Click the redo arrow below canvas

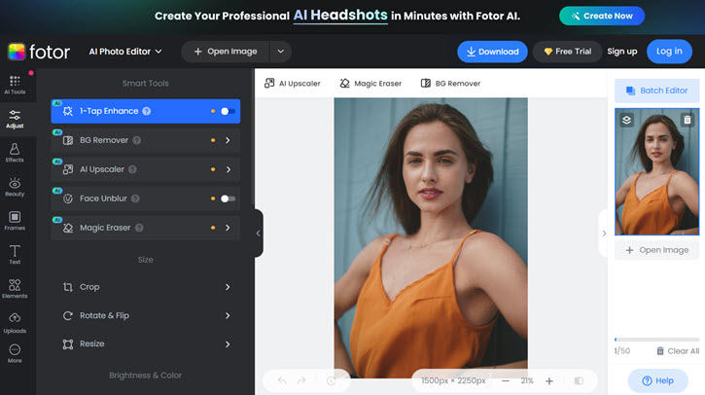pyautogui.click(x=301, y=380)
